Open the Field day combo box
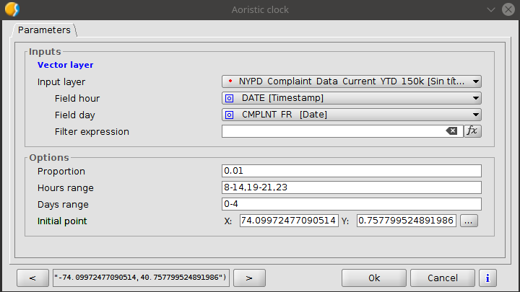This screenshot has height=292, width=520. 351,115
